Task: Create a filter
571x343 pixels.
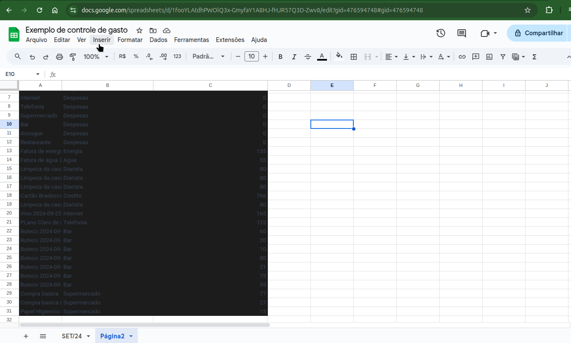Action: coord(503,56)
